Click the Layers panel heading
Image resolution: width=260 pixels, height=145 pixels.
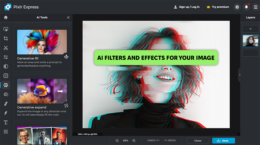click(251, 17)
